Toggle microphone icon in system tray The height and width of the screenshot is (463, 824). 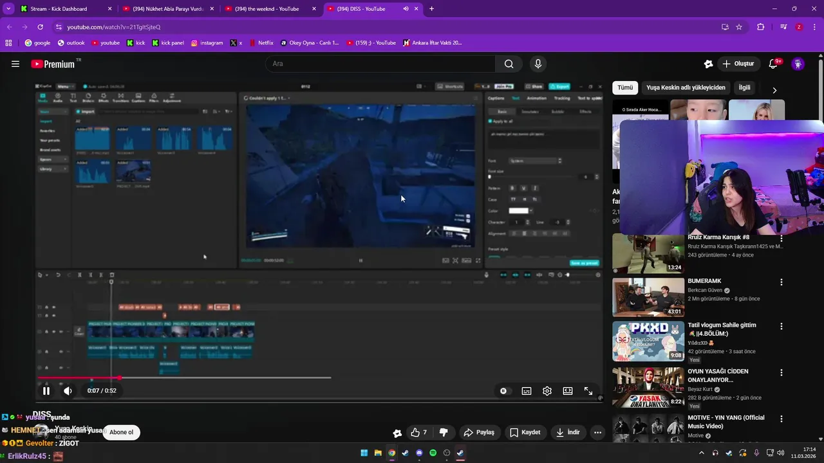tap(756, 453)
